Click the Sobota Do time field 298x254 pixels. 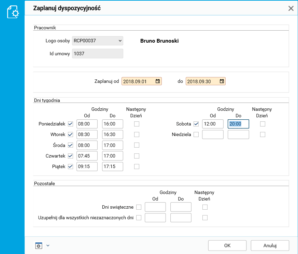[x=238, y=124]
